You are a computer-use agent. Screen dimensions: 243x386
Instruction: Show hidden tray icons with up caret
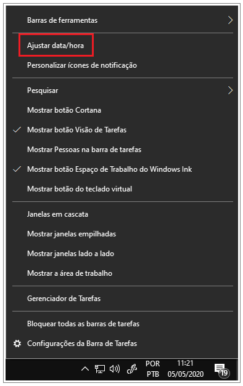(x=85, y=369)
